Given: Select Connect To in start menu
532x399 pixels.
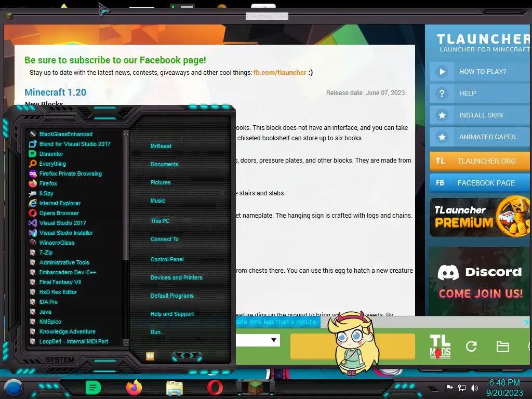Looking at the screenshot, I should click(165, 239).
